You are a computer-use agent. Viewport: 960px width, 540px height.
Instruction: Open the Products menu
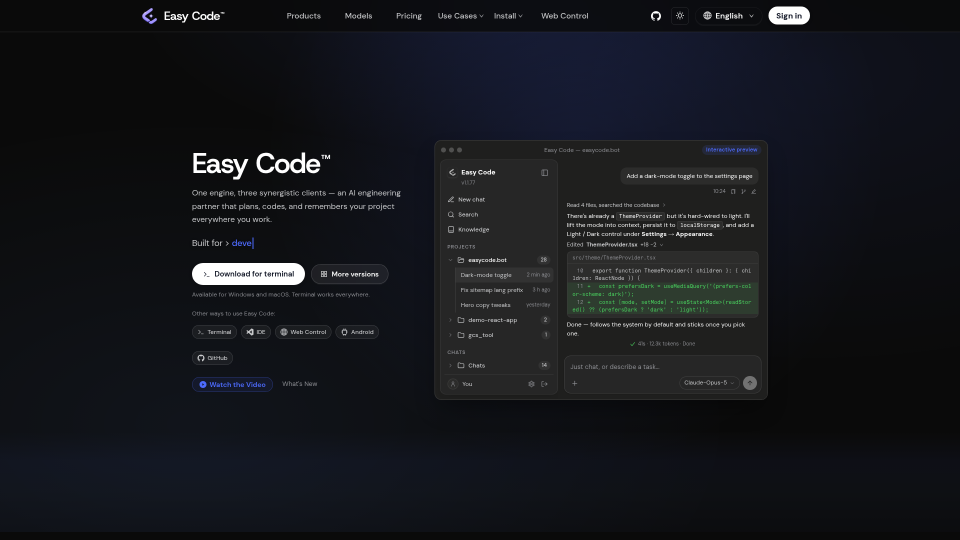coord(303,16)
